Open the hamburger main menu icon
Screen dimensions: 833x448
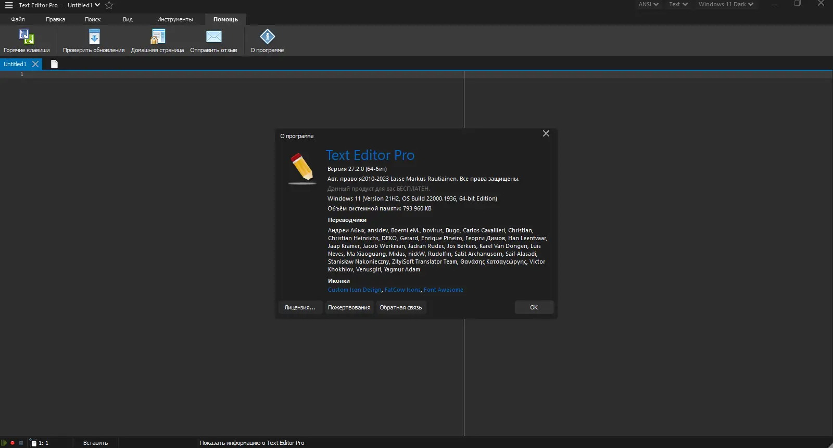tap(9, 5)
